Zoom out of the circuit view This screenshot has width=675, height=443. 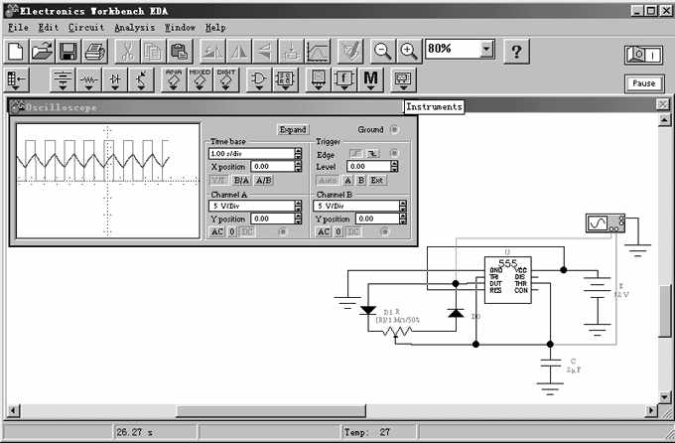tap(382, 52)
